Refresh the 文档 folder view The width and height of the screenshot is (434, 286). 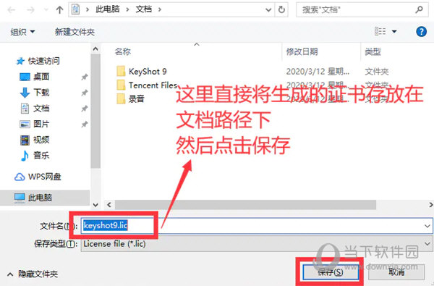(281, 9)
